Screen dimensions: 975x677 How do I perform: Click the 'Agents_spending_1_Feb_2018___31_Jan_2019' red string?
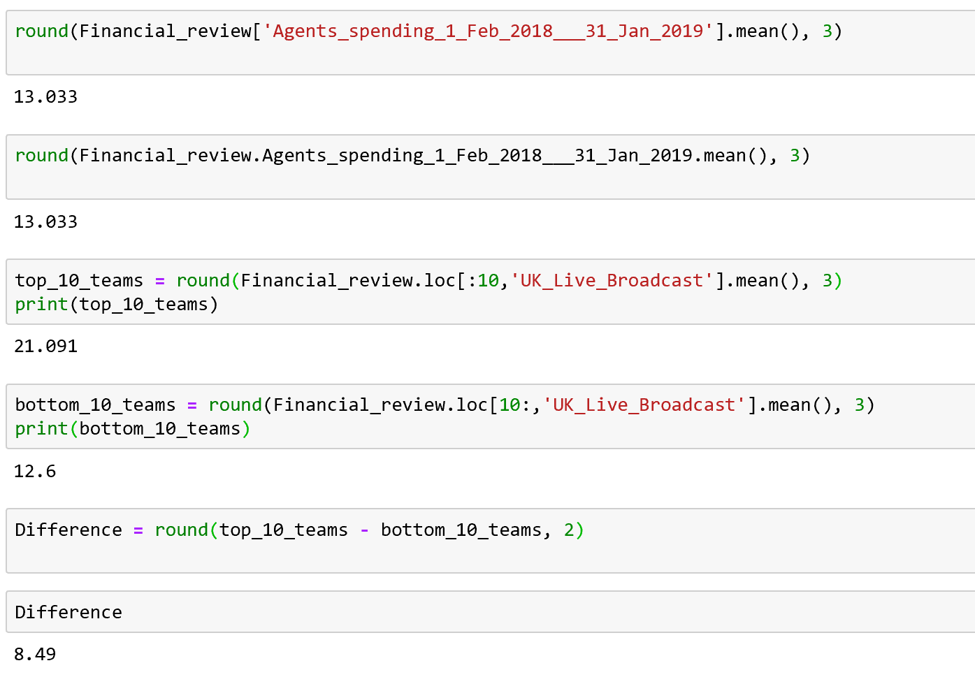pos(488,31)
